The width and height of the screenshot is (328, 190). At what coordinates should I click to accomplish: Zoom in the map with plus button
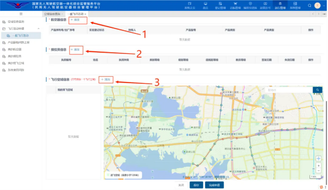pos(319,165)
